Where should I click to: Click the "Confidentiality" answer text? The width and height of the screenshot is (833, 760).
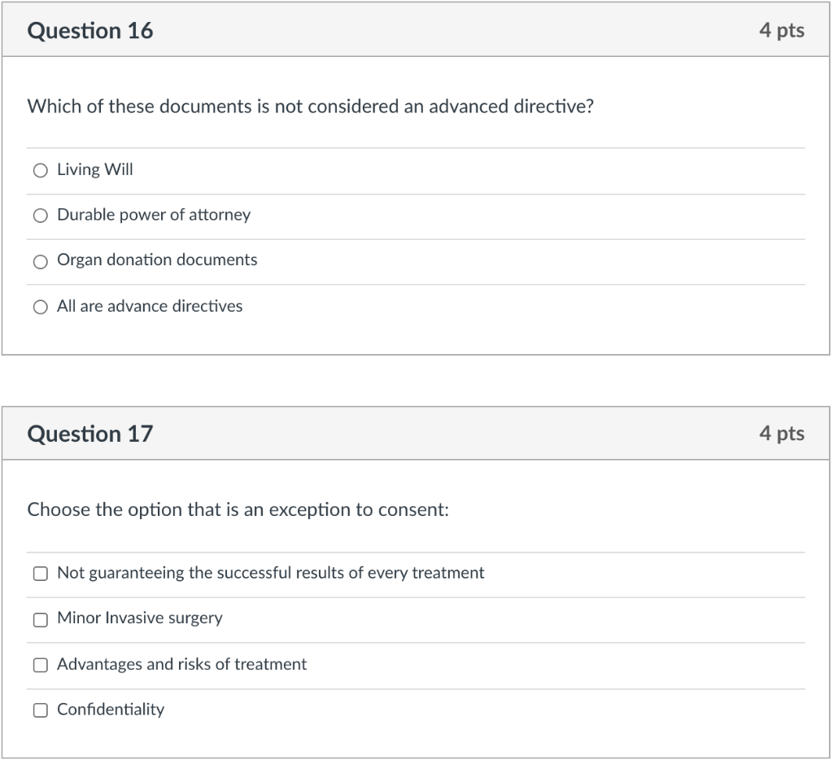[x=110, y=710]
